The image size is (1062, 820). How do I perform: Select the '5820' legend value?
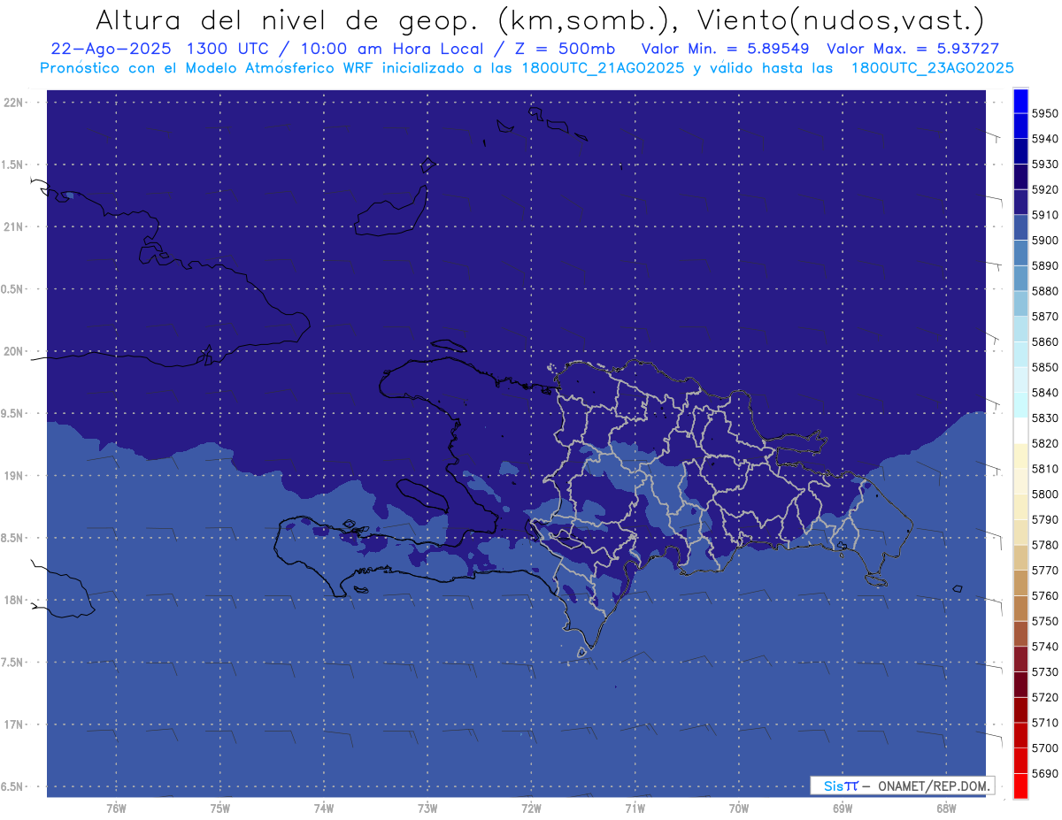pyautogui.click(x=1045, y=443)
